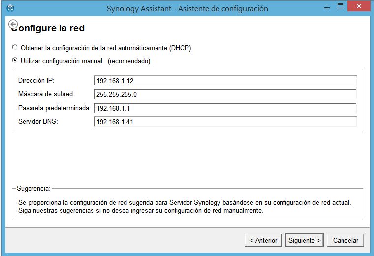Click the 'Configure la red' heading

click(x=48, y=28)
